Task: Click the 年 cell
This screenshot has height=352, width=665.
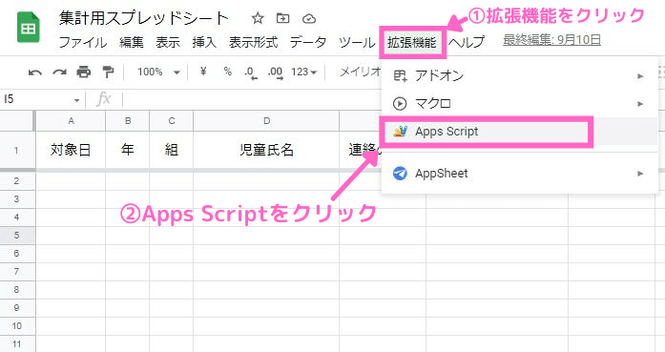Action: [128, 150]
